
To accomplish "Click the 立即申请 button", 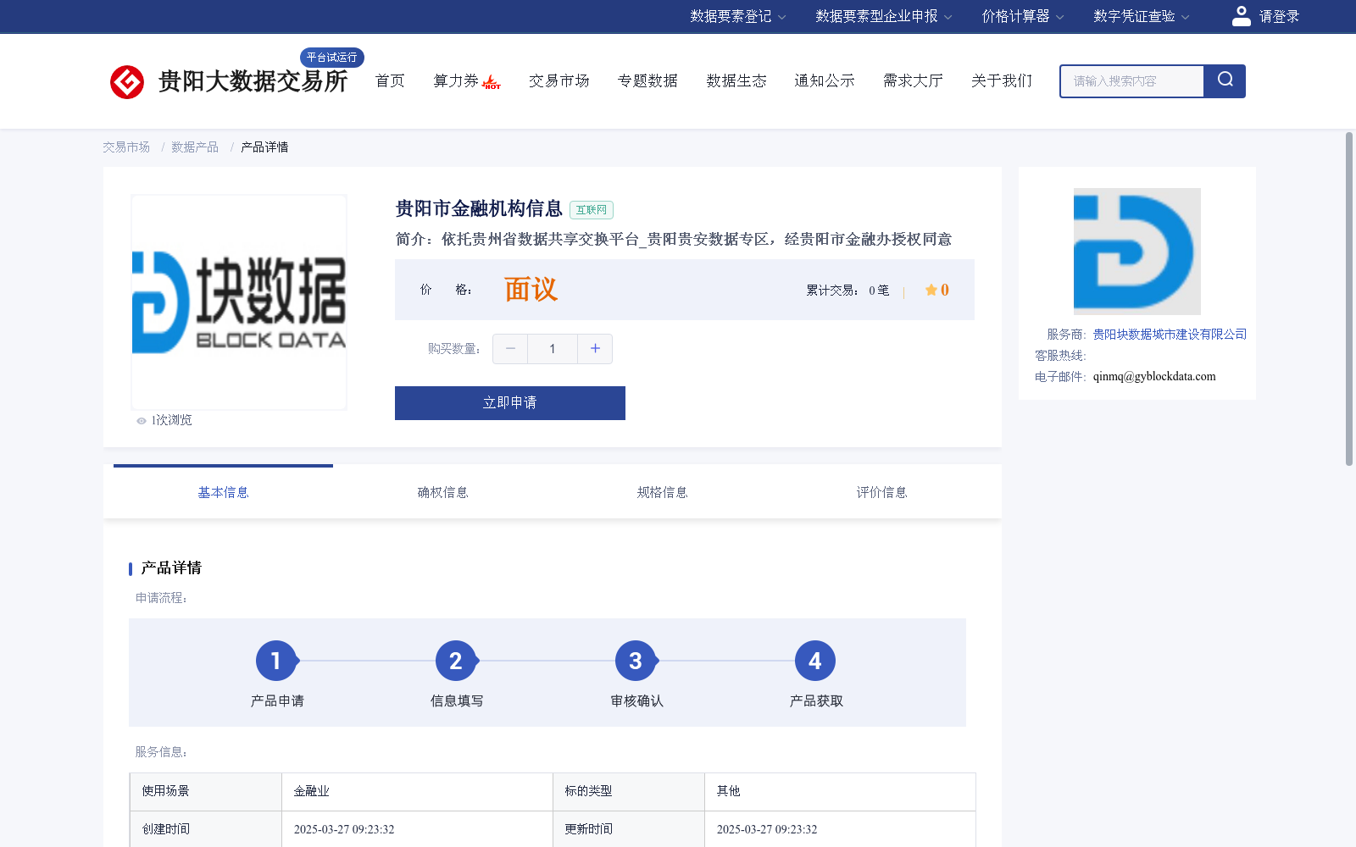I will pyautogui.click(x=510, y=403).
